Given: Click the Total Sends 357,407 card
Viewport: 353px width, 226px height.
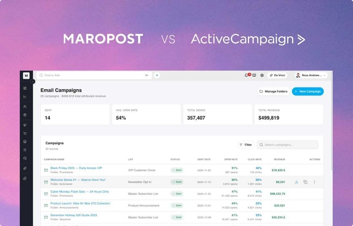Looking at the screenshot, I should [x=217, y=114].
